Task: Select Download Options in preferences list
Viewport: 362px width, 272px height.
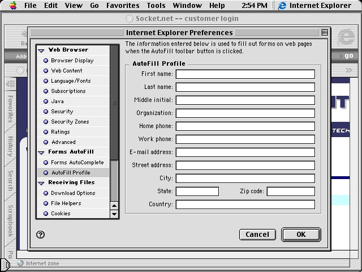Action: pos(73,193)
